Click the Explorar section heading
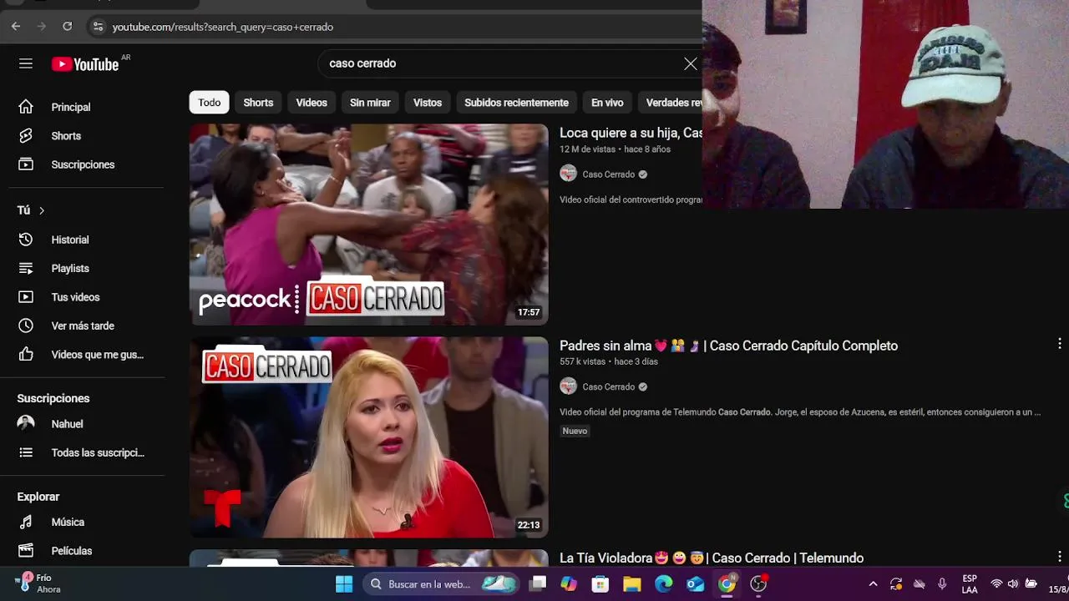This screenshot has height=601, width=1069. click(x=38, y=497)
